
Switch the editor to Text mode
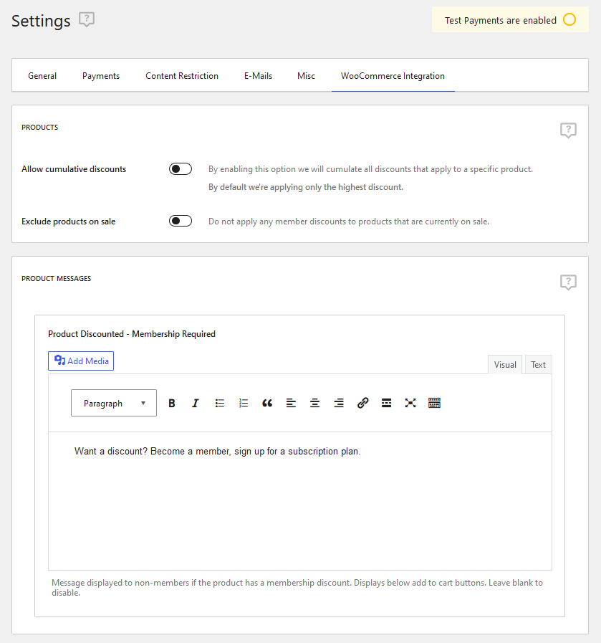538,365
